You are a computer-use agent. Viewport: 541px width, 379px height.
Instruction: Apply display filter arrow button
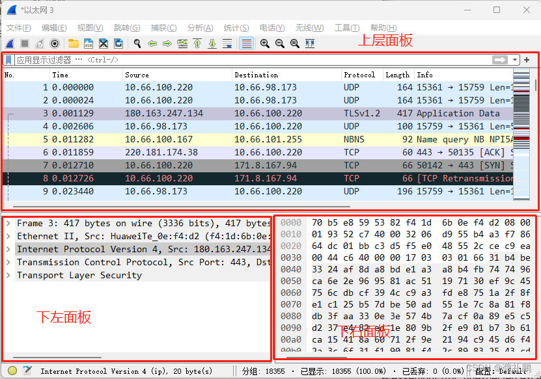(x=500, y=60)
